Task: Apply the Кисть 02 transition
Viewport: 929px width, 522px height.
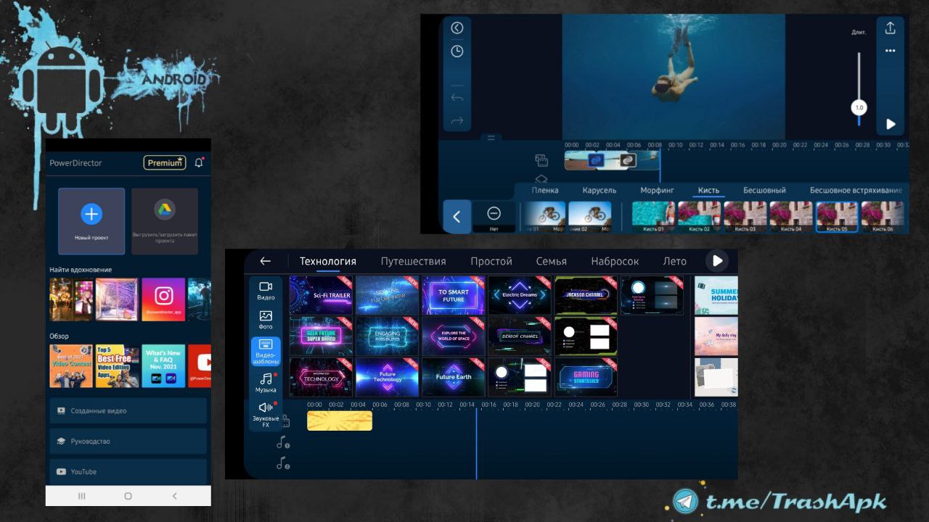Action: (700, 217)
